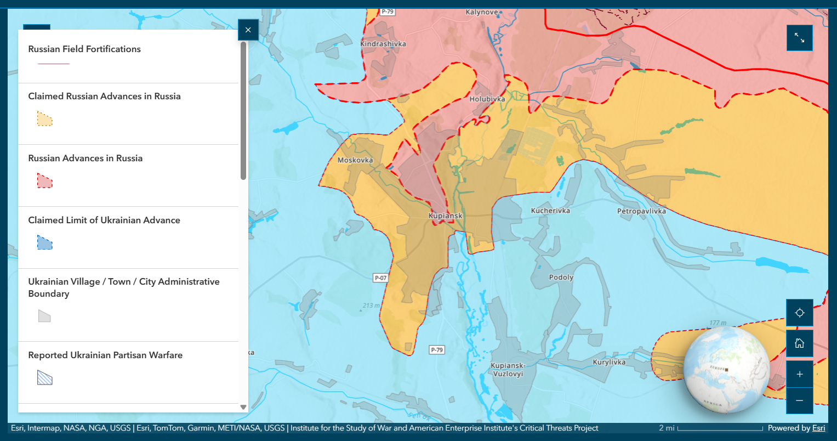The width and height of the screenshot is (837, 441).
Task: Click the legend scroll-down arrow
Action: tap(243, 408)
